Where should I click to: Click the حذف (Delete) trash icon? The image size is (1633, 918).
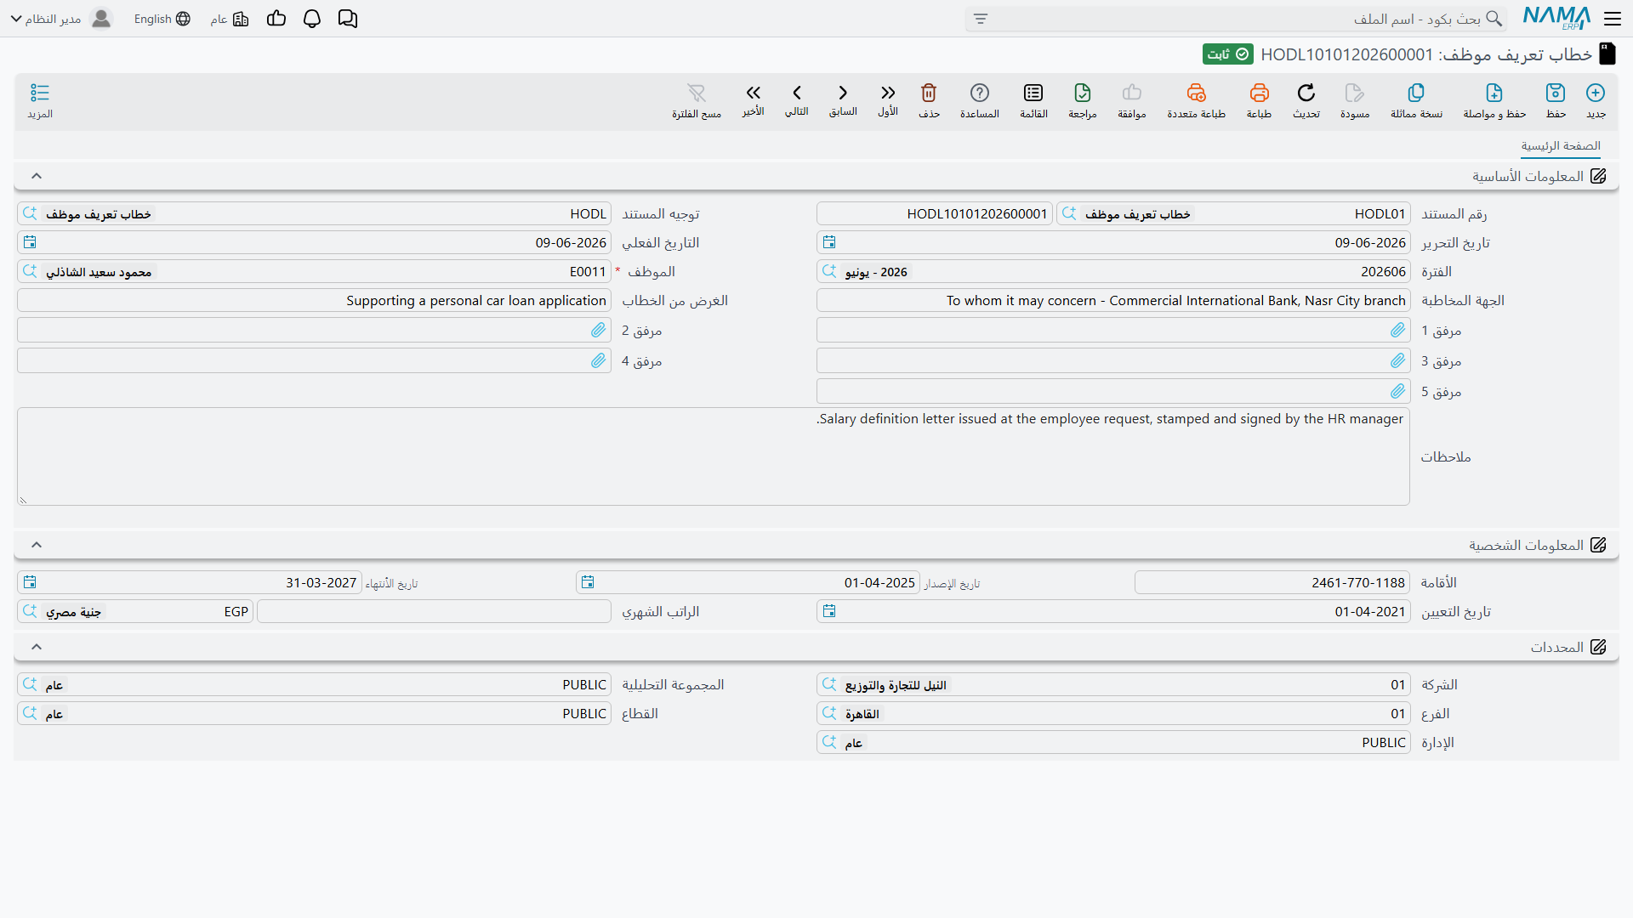tap(929, 93)
